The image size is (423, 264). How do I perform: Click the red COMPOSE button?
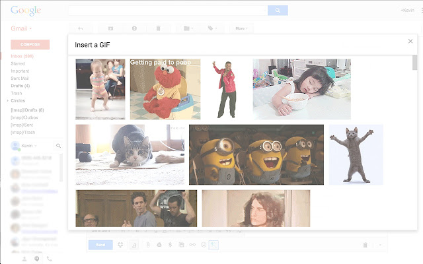tap(30, 44)
